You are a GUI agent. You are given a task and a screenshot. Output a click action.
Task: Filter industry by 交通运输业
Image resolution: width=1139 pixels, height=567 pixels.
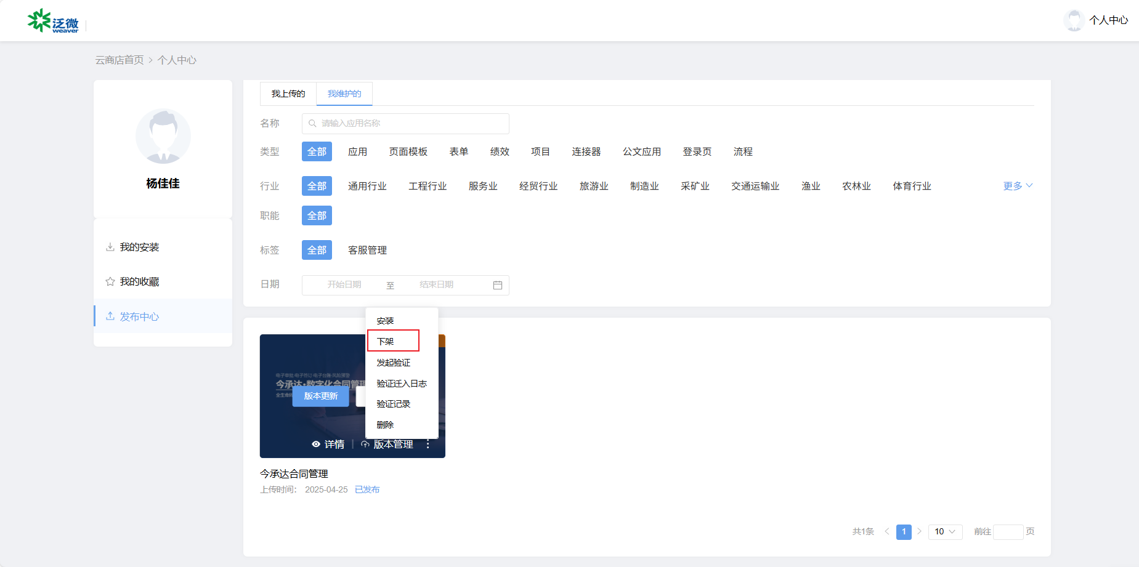pyautogui.click(x=755, y=186)
